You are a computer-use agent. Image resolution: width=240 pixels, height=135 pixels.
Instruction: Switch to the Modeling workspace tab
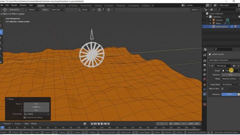pyautogui.click(x=51, y=6)
